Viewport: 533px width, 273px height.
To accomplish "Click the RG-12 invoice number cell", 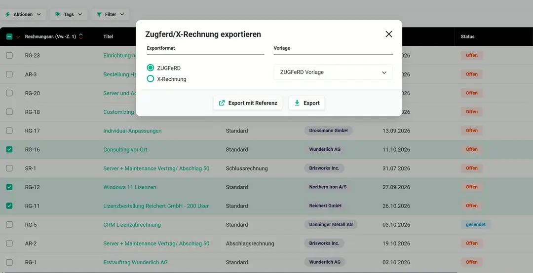I will 32,187.
